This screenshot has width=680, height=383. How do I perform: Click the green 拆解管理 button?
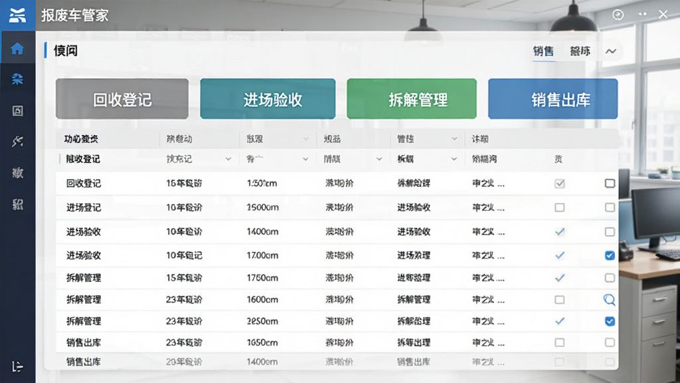click(x=412, y=99)
